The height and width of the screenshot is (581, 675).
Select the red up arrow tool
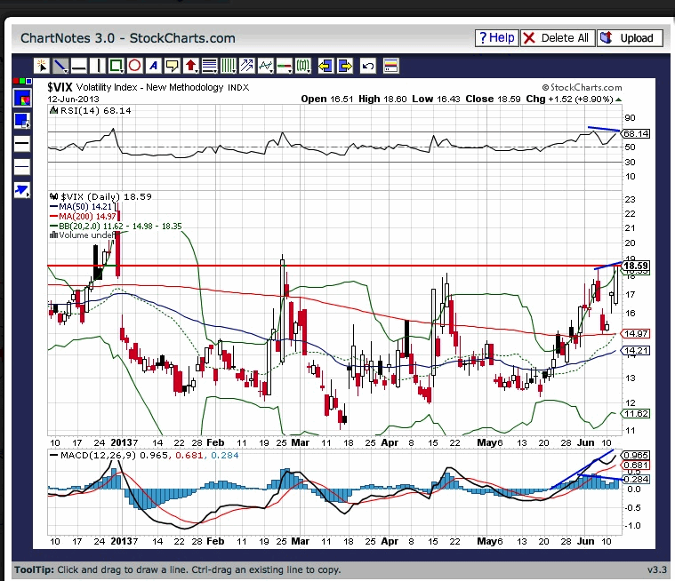point(190,66)
